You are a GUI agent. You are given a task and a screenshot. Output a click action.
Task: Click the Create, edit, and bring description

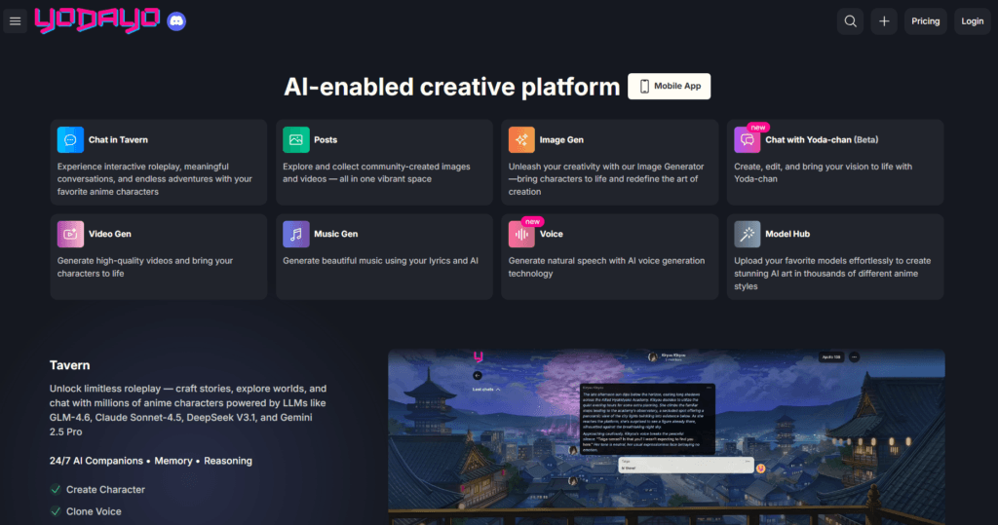pyautogui.click(x=823, y=172)
